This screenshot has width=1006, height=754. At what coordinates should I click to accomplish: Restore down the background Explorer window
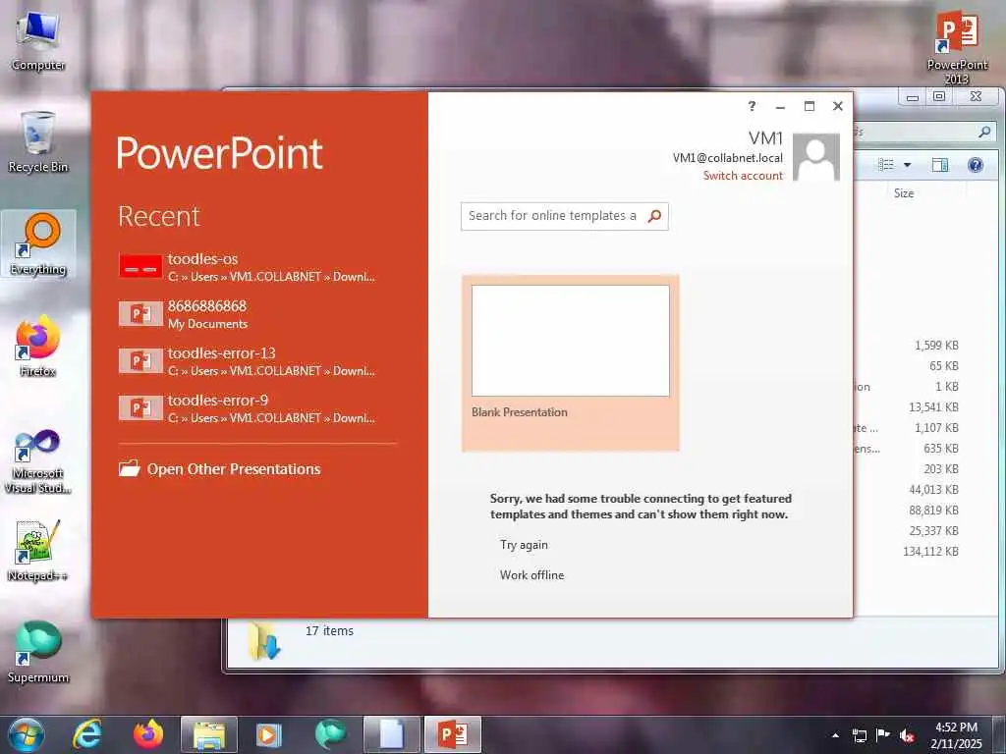[x=939, y=97]
